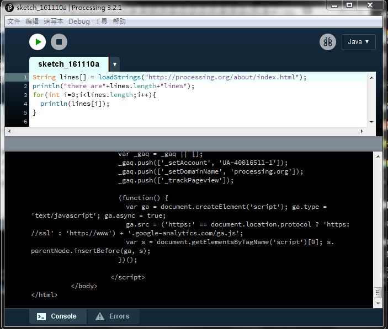Open the 编辑 menu

[x=32, y=21]
